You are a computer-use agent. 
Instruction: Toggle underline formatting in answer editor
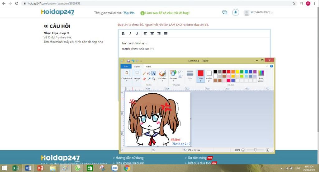click(137, 34)
